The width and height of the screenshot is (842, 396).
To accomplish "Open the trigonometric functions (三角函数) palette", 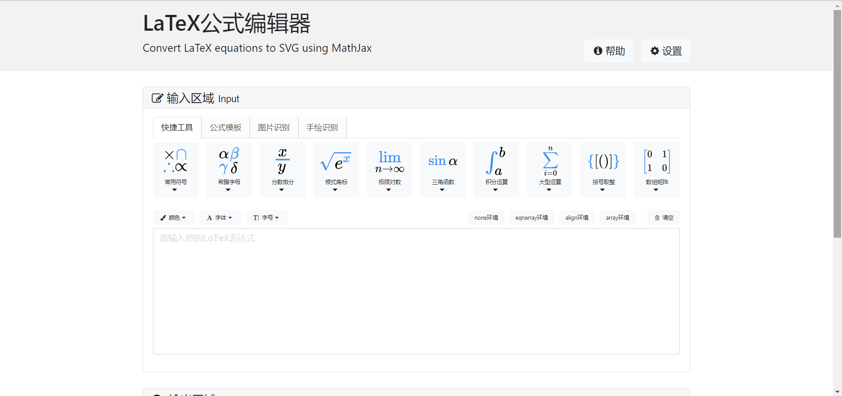I will coord(443,169).
